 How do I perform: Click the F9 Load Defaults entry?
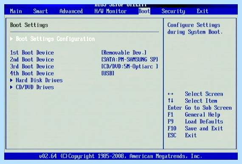195,122
